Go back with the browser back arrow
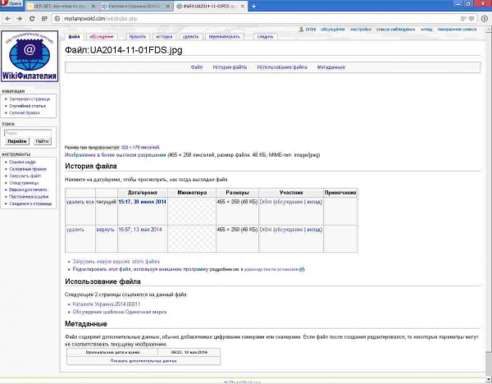 [x=8, y=19]
